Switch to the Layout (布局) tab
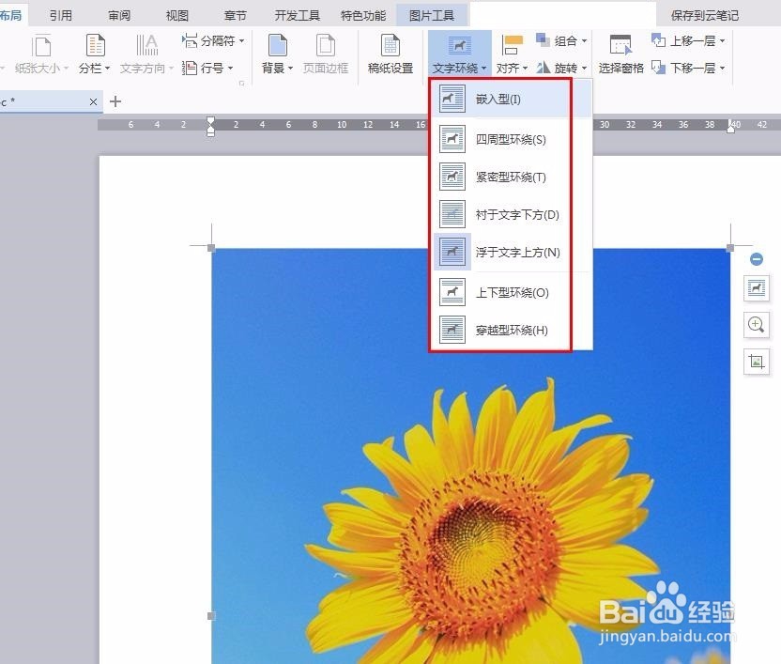 tap(12, 15)
